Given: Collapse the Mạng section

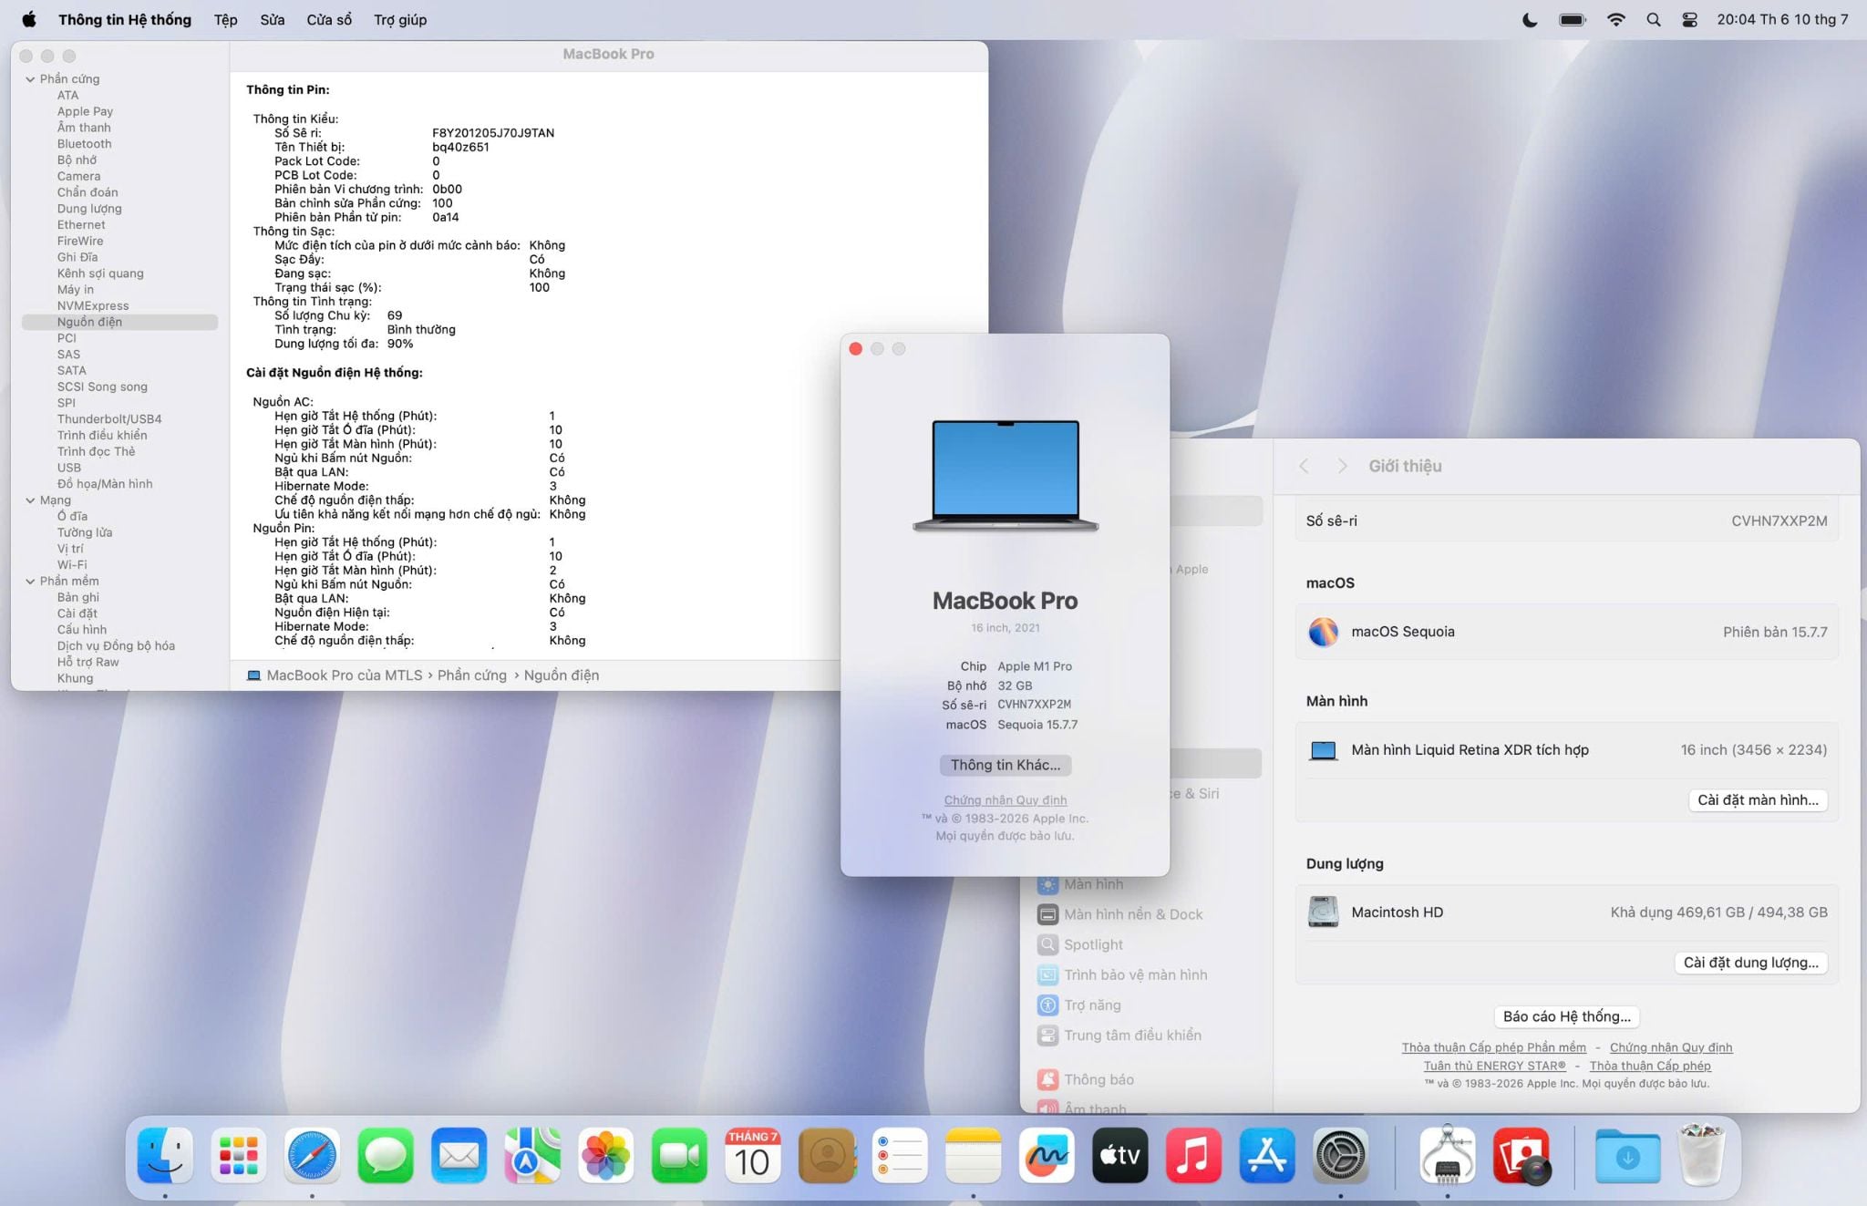Looking at the screenshot, I should pyautogui.click(x=30, y=500).
